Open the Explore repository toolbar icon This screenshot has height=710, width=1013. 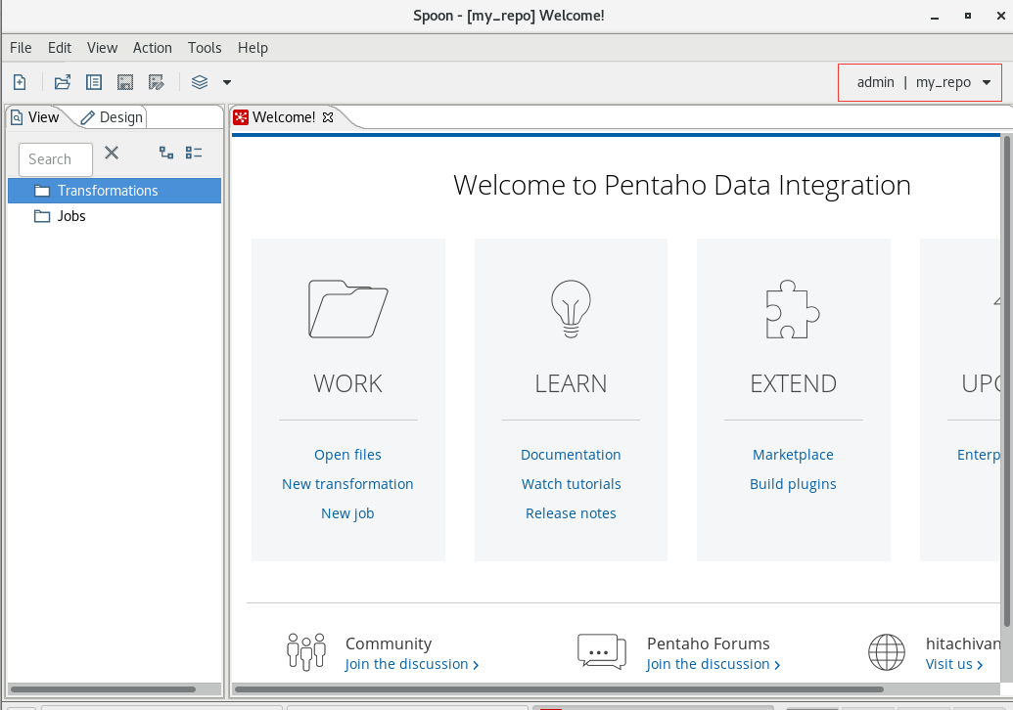point(94,82)
